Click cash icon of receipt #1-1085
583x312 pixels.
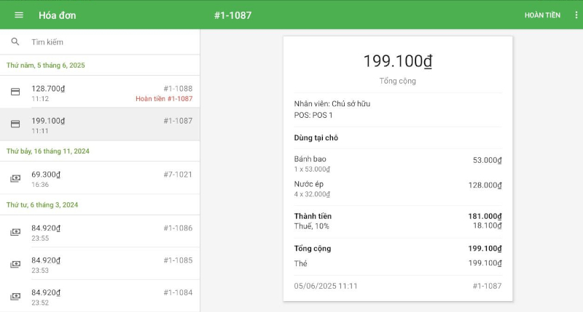(x=15, y=264)
